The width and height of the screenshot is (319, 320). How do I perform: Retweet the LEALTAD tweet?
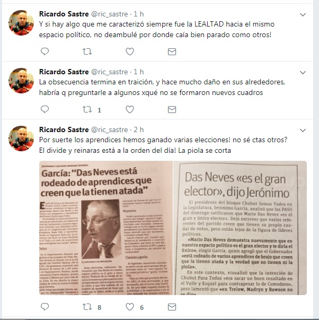pos(87,51)
